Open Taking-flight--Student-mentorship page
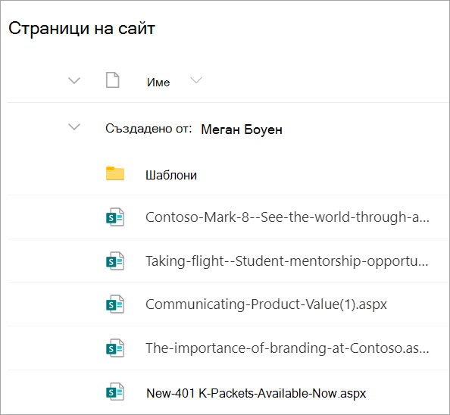The height and width of the screenshot is (415, 450). [287, 261]
